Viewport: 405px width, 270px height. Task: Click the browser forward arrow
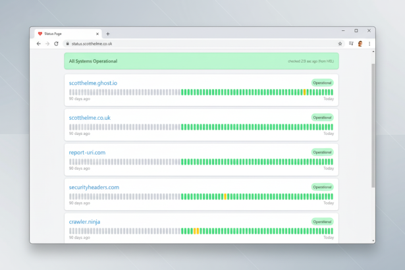[47, 44]
